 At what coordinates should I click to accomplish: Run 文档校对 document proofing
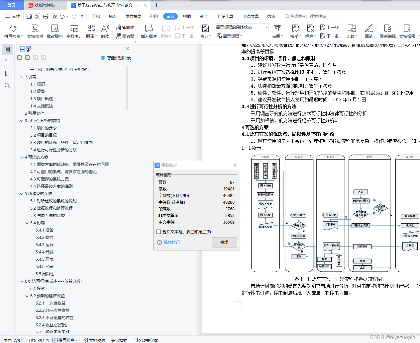tap(35, 32)
